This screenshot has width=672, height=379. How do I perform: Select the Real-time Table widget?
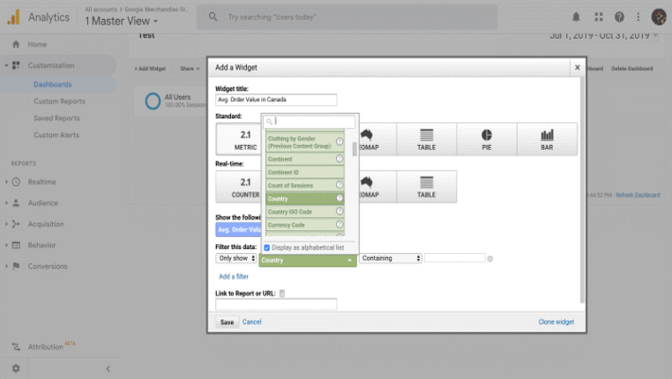click(426, 187)
